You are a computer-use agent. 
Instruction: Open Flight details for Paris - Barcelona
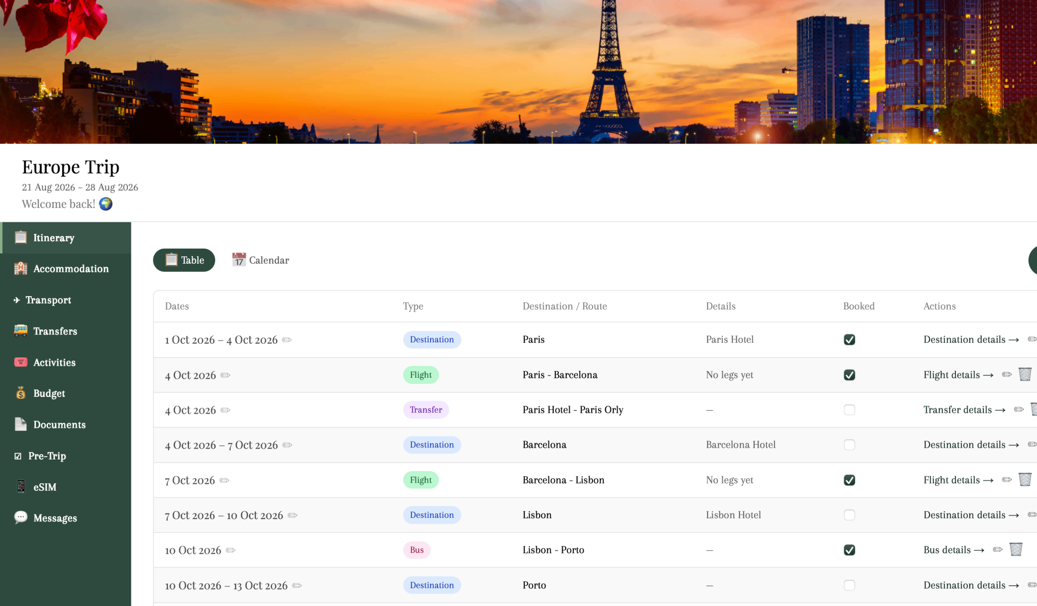click(958, 375)
